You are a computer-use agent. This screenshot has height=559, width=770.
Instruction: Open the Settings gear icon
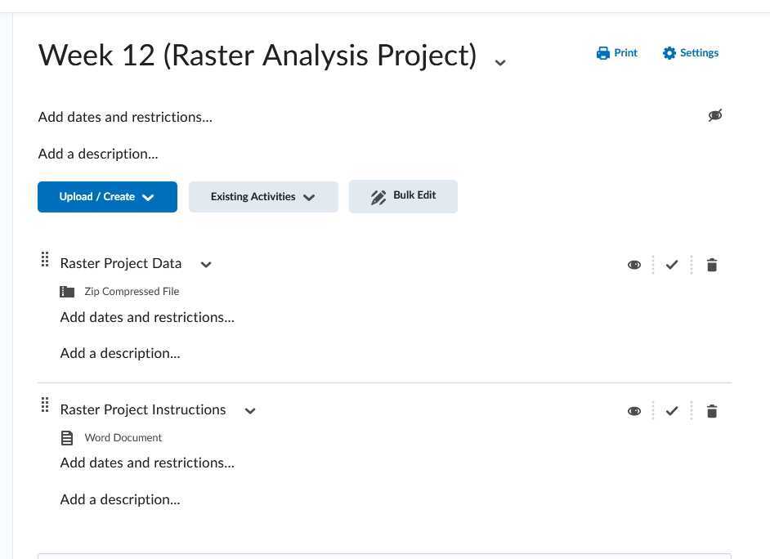click(690, 52)
